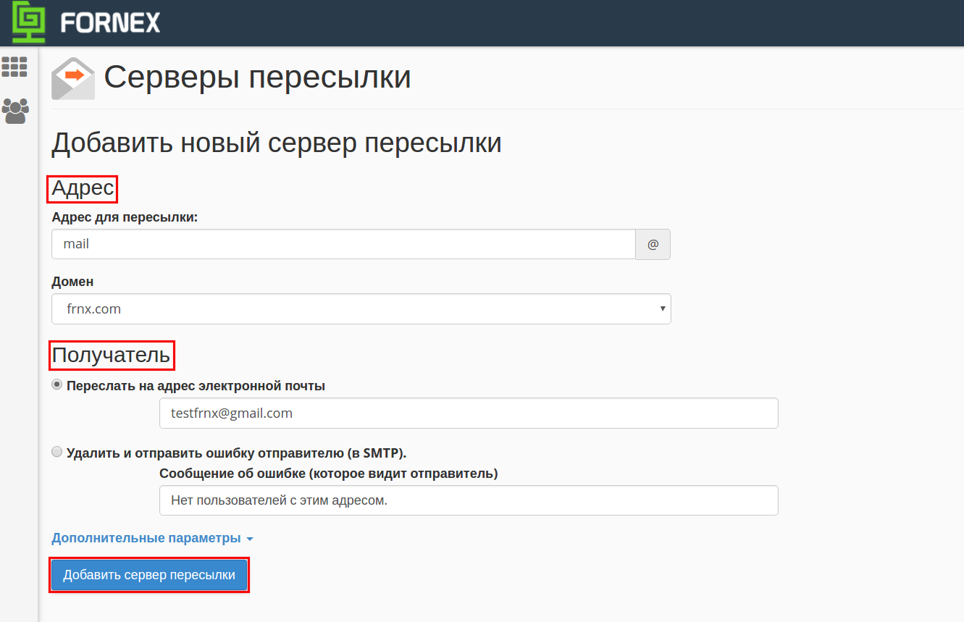The height and width of the screenshot is (622, 964).
Task: Click the error message field 'Нет пользователей'
Action: 469,500
